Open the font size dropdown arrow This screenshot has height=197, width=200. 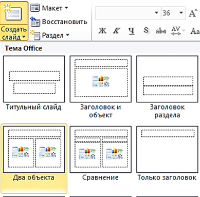click(181, 13)
